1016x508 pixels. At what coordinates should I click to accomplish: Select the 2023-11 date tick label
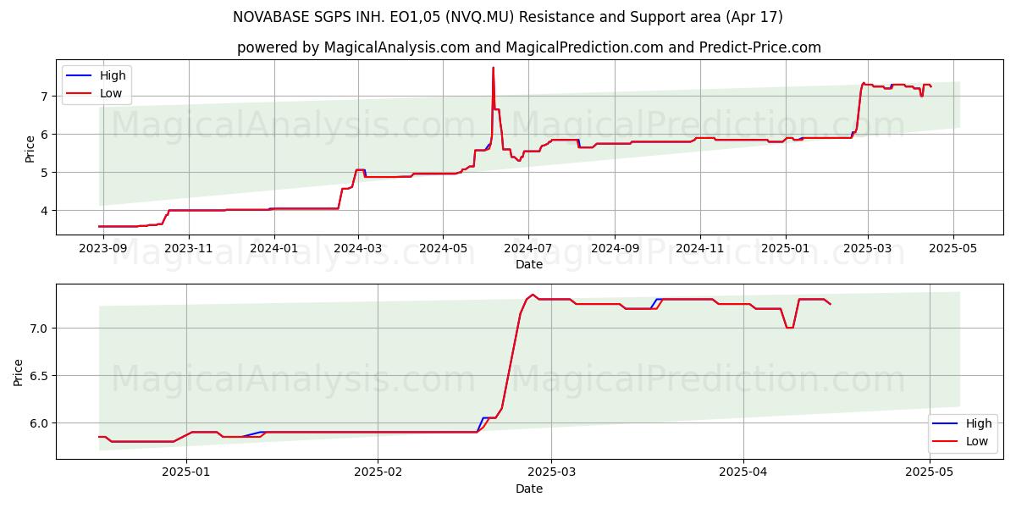coord(188,249)
